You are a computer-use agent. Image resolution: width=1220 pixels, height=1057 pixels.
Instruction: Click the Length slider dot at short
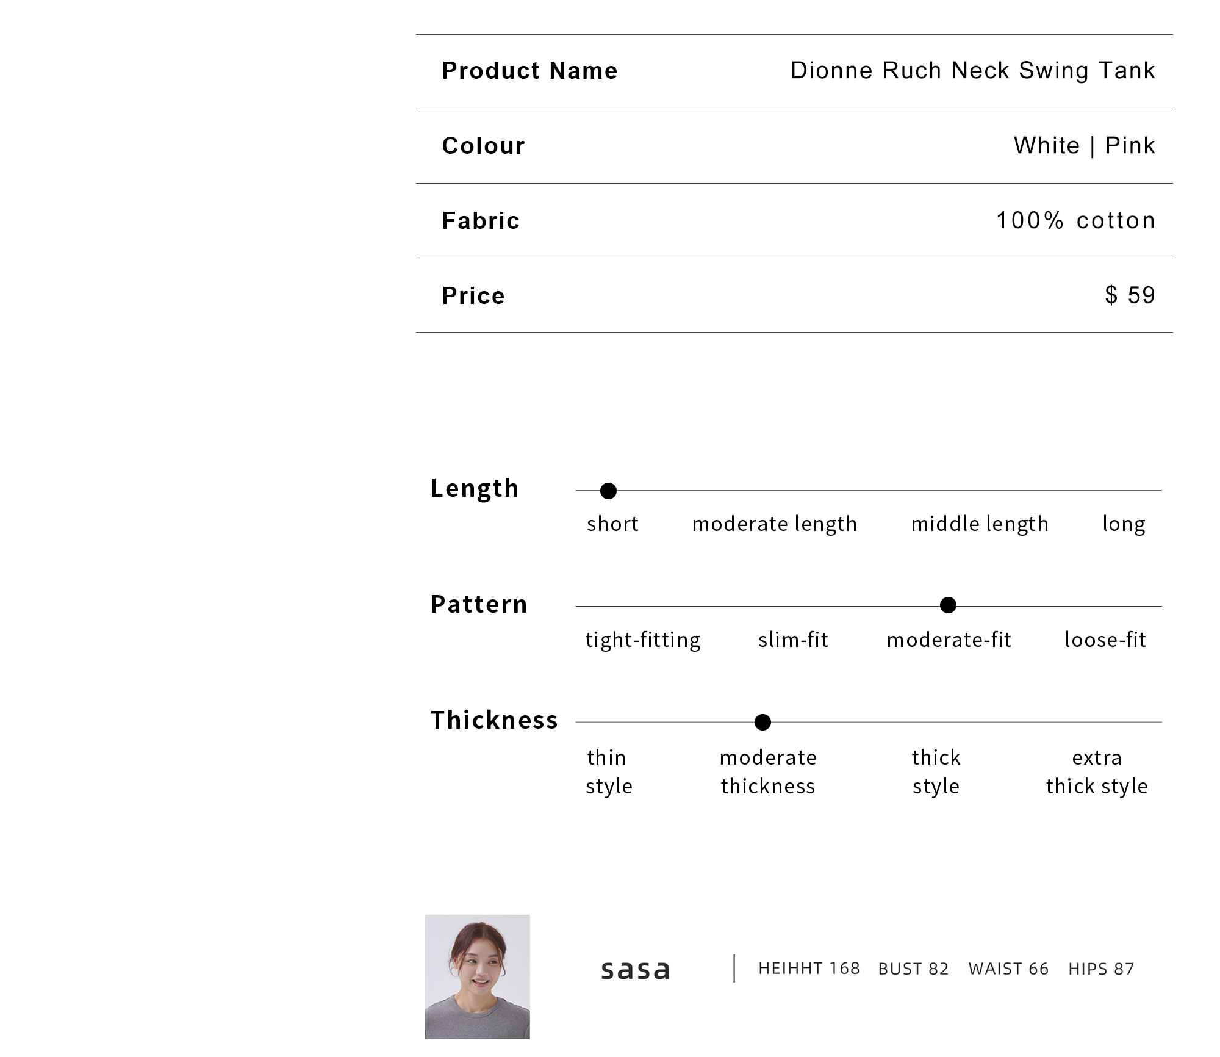click(608, 491)
